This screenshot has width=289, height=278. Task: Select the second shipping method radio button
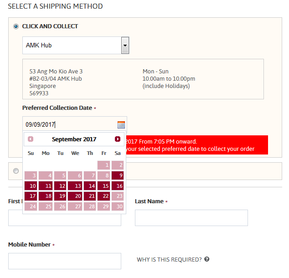coord(16,171)
